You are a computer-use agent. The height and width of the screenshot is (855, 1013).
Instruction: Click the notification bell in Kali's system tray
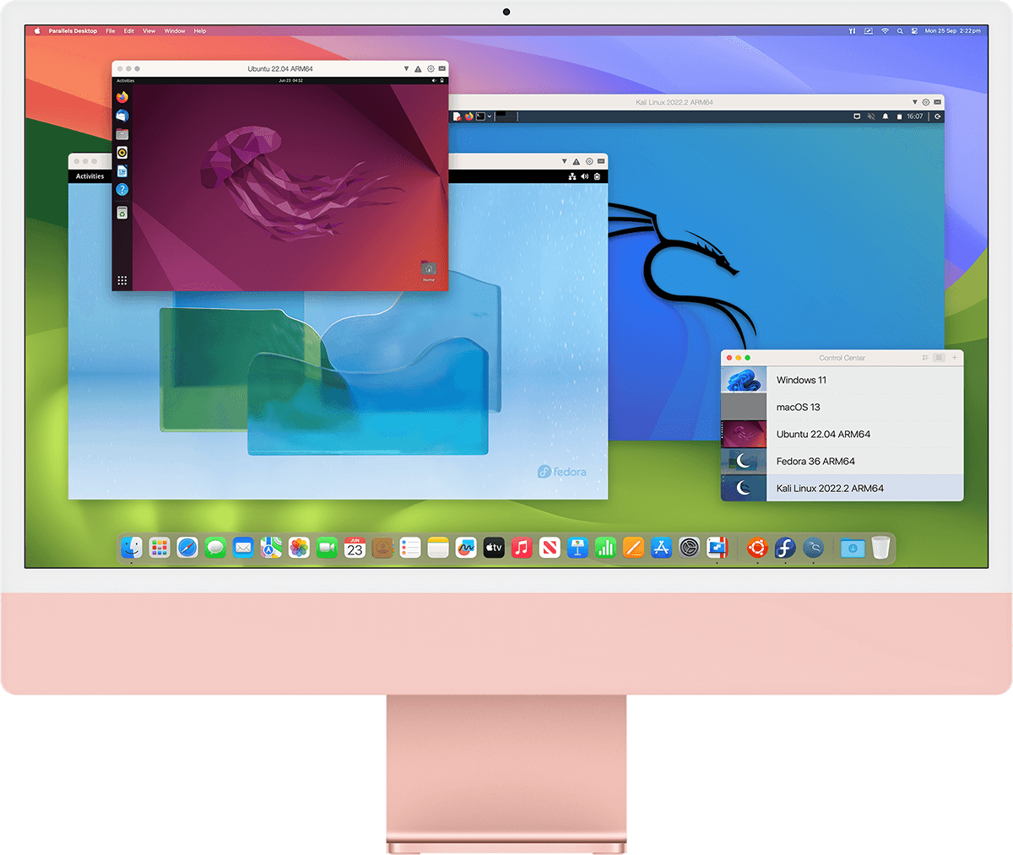pos(886,116)
